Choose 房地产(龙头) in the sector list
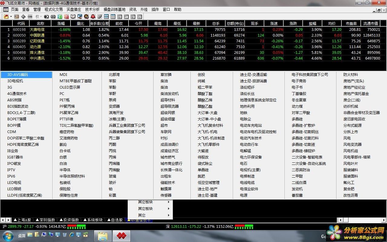The image size is (387, 242). pyautogui.click(x=354, y=81)
